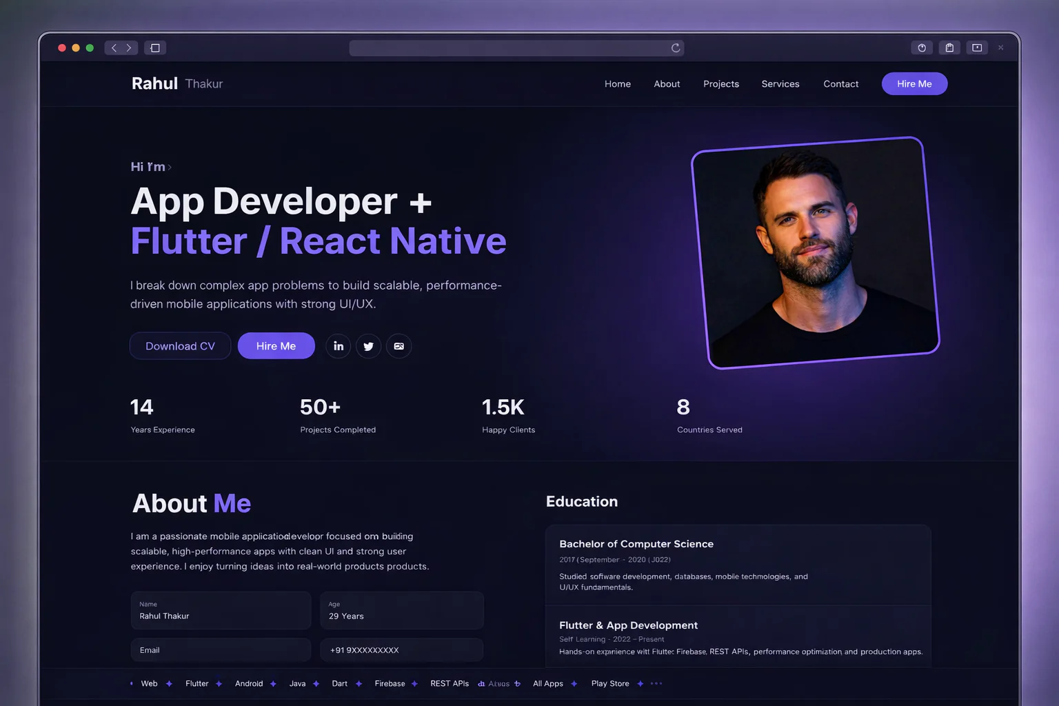Open the LinkedIn profile icon
Screen dimensions: 1059x706
pyautogui.click(x=338, y=346)
